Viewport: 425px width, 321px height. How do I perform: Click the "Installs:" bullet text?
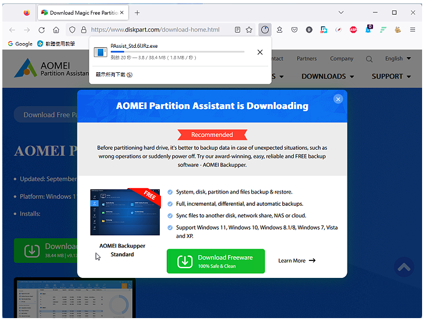point(30,214)
